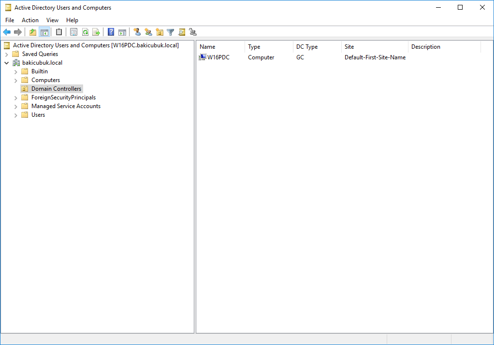Sort by the DC Type column header
Viewport: 494px width, 345px height.
click(317, 46)
